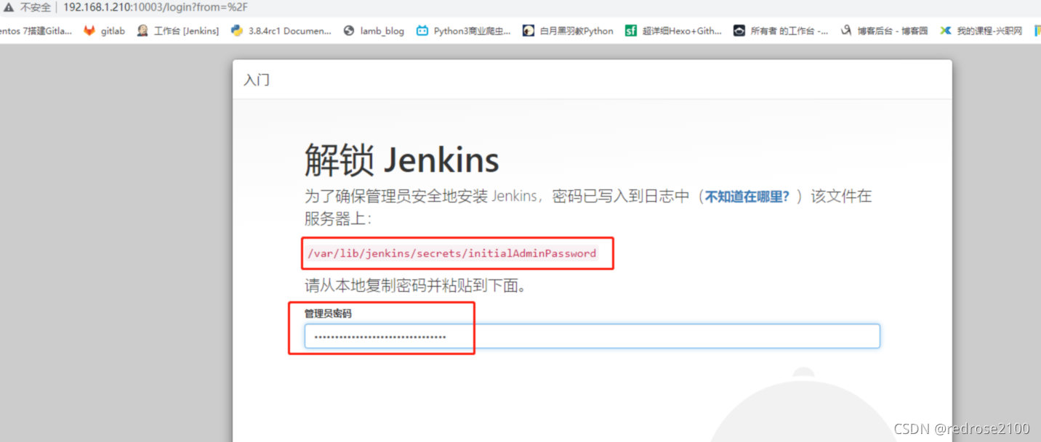Click the globe icon beside lamb_blog
Image resolution: width=1041 pixels, height=442 pixels.
(x=349, y=30)
